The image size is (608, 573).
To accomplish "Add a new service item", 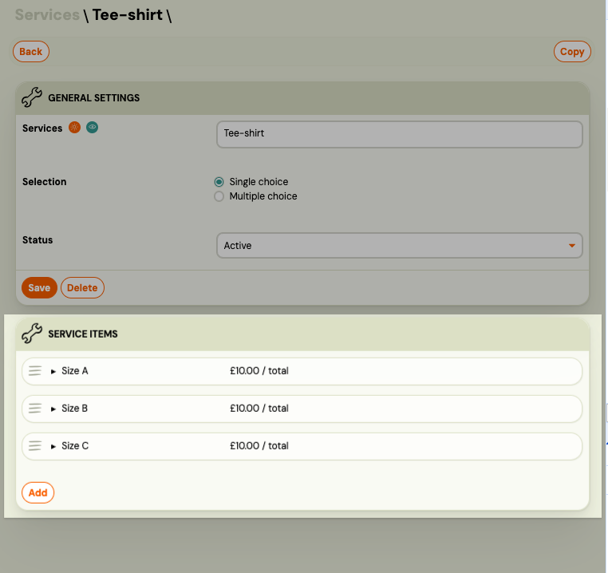I will [38, 492].
